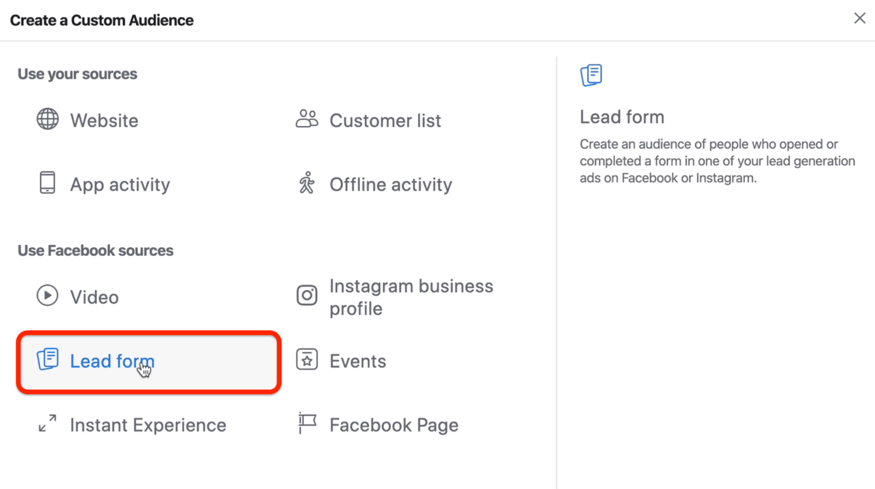Screen dimensions: 875x489
Task: Click the phone icon for App activity
Action: point(48,182)
